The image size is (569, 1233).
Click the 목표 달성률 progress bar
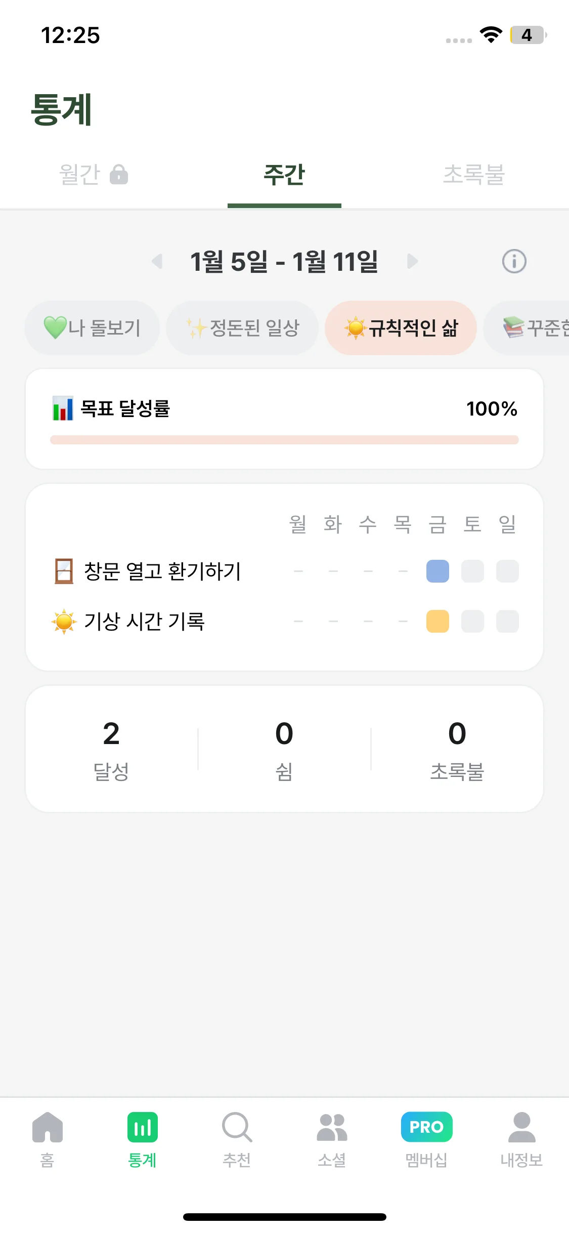[x=284, y=440]
